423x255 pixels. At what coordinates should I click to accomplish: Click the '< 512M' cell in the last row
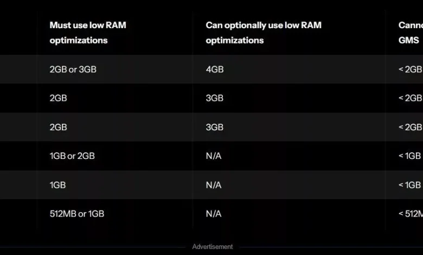tap(411, 214)
